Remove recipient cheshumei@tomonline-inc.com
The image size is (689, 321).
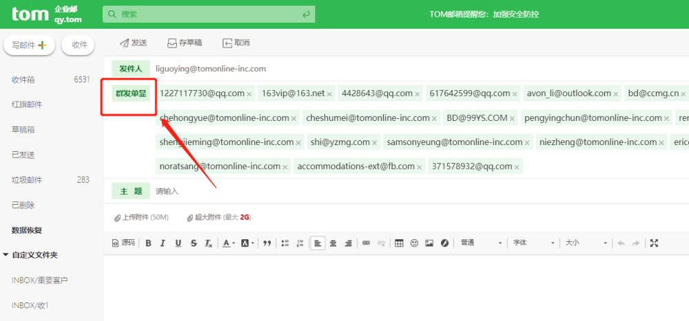(434, 118)
